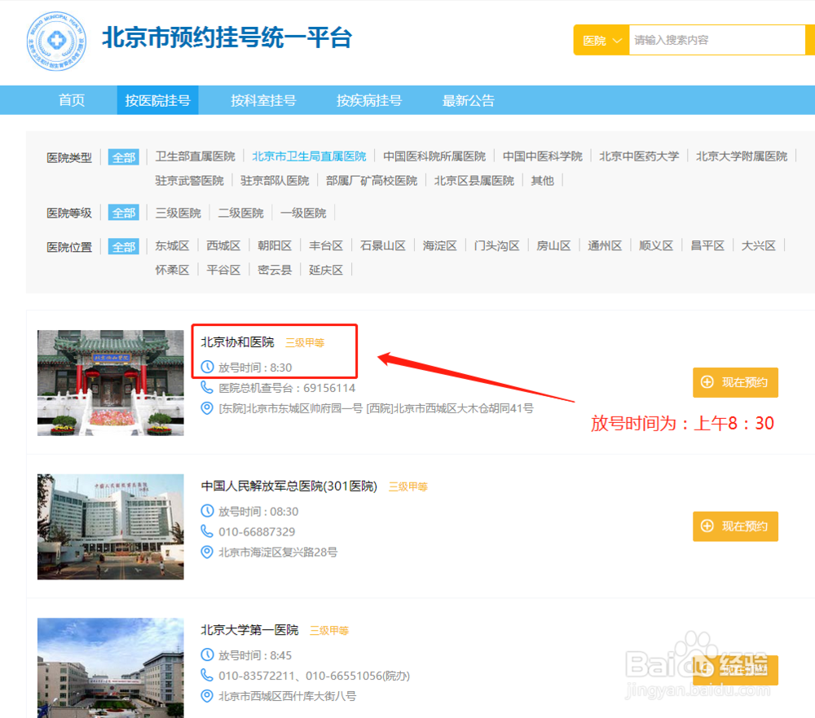Filter by 驻京部队医院
Viewport: 815px width, 718px height.
(x=275, y=180)
